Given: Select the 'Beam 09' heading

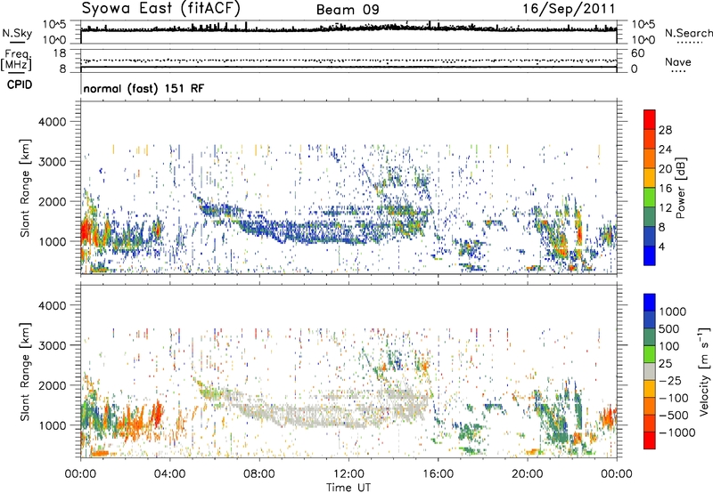Looking at the screenshot, I should [x=348, y=10].
